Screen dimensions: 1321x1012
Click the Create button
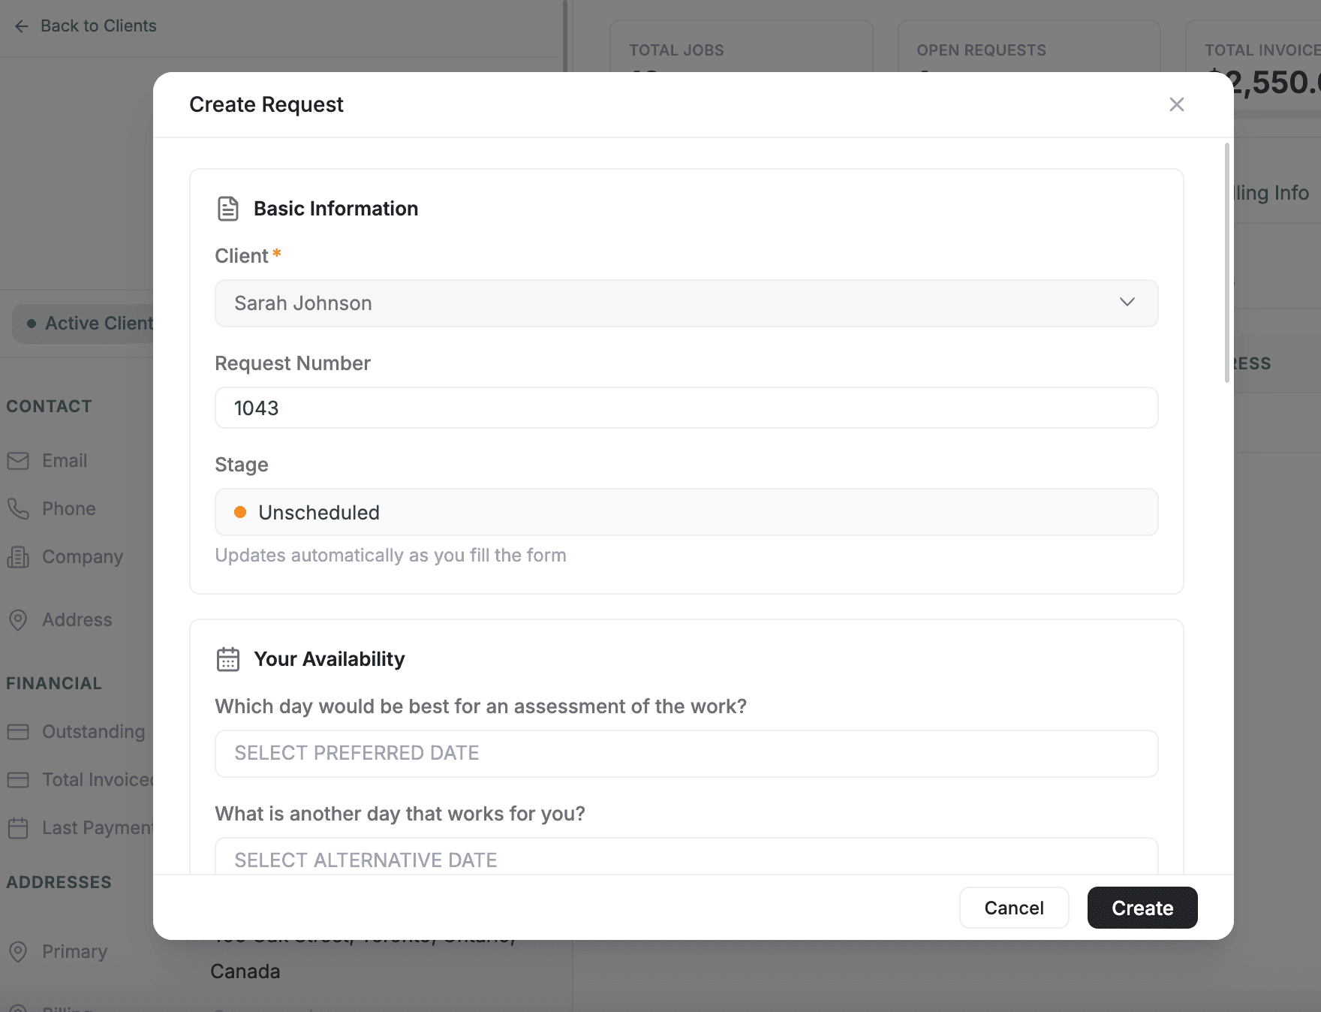click(1142, 908)
